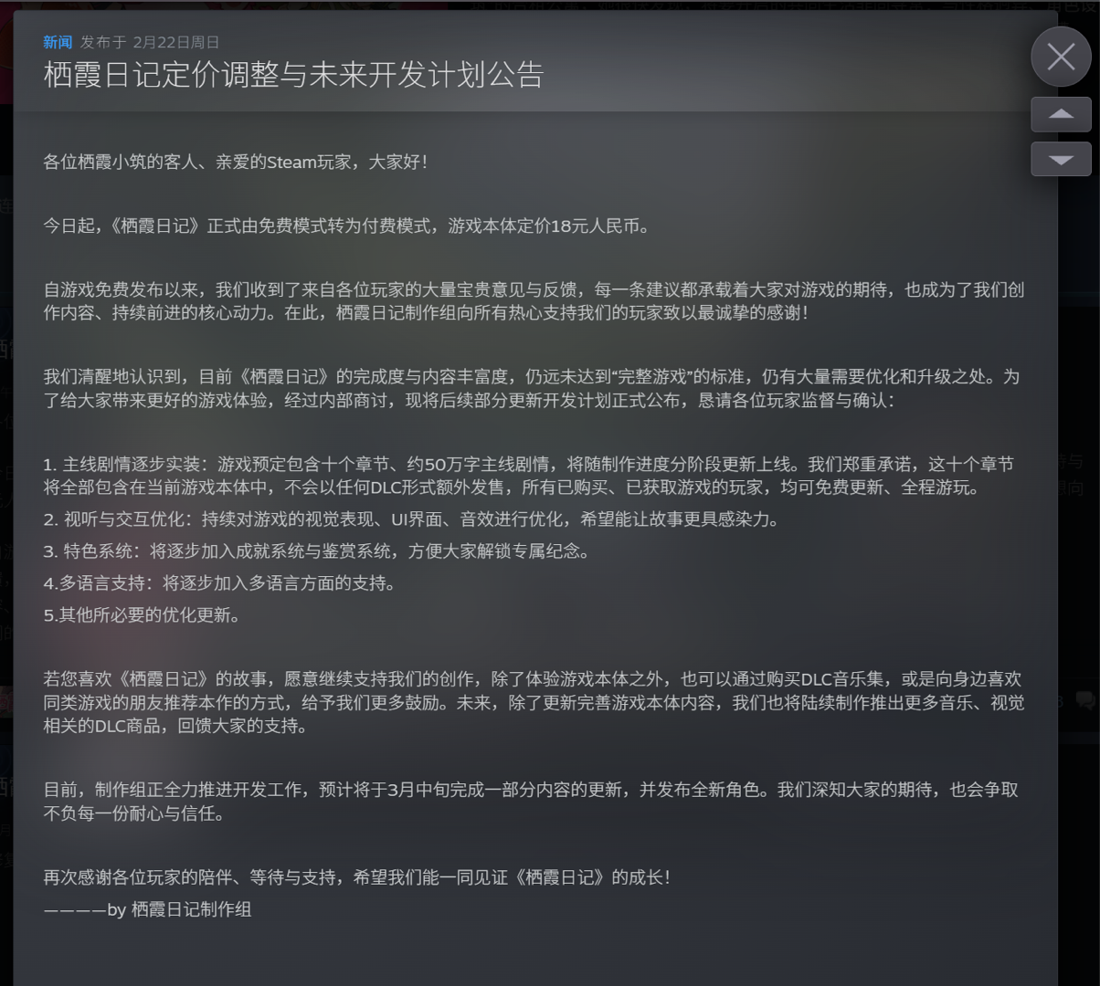Click the paragraph starting 若您喜欢《栖霞日记》的故事

pyautogui.click(x=534, y=702)
